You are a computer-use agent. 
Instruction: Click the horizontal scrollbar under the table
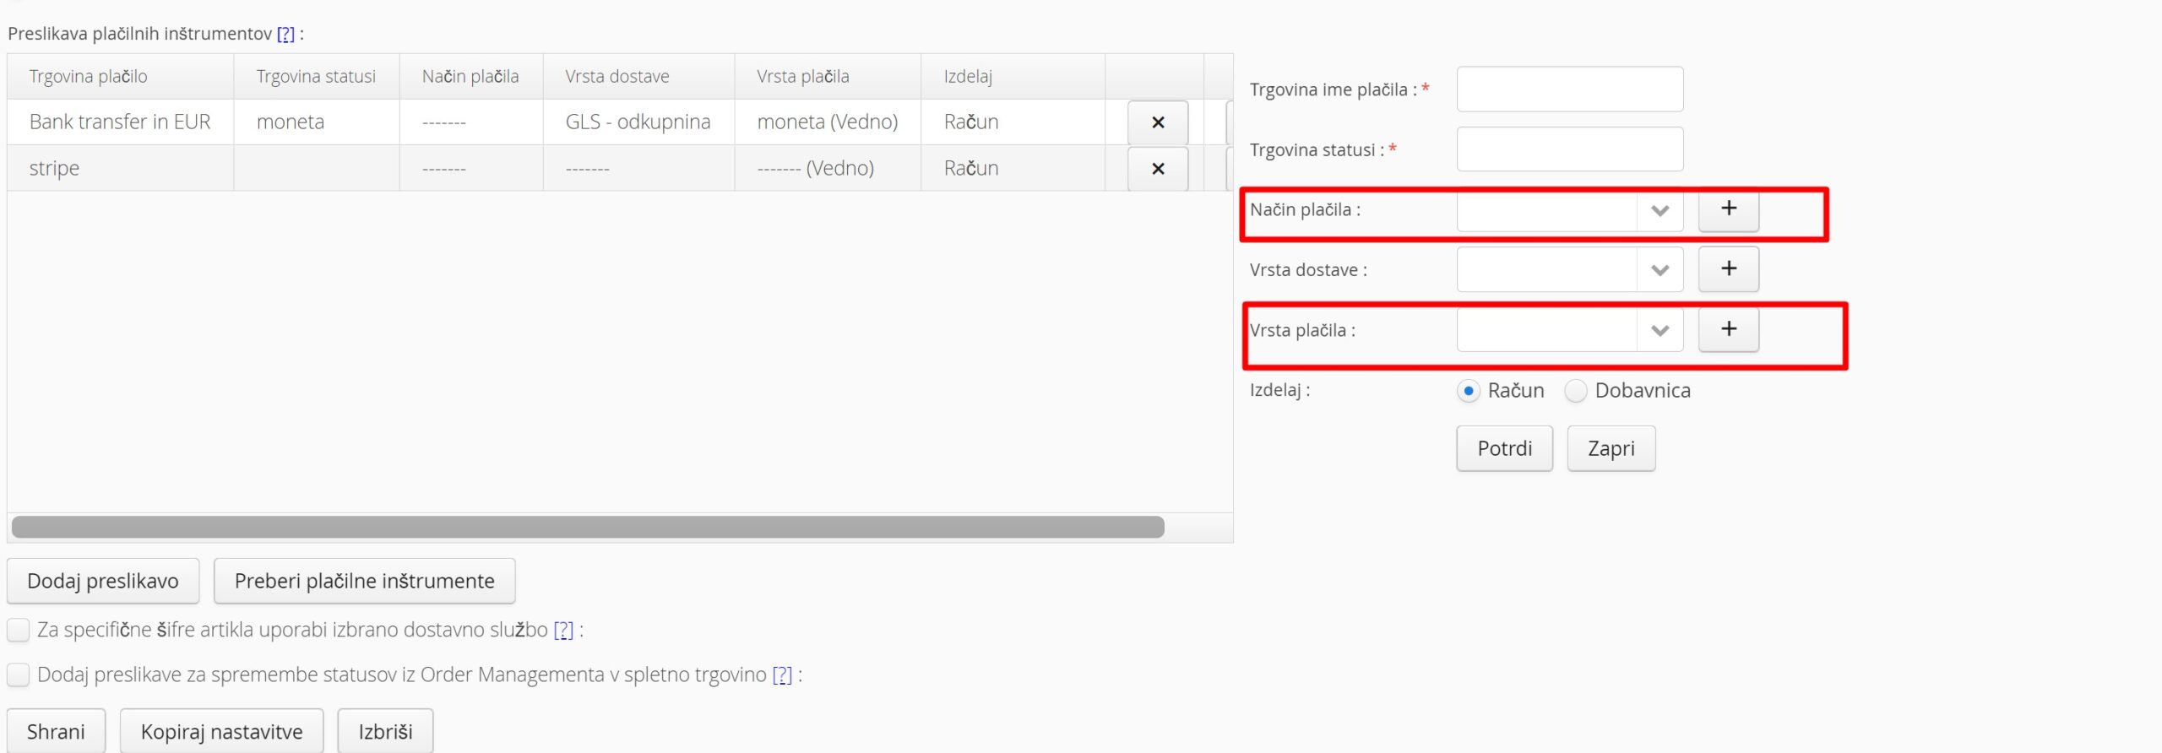(588, 527)
